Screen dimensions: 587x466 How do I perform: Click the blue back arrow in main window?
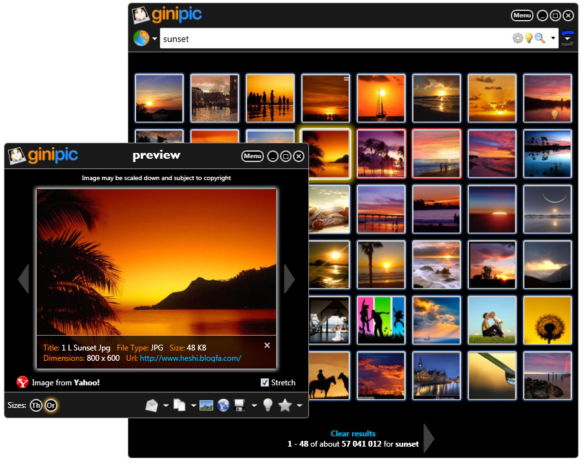coord(568,34)
